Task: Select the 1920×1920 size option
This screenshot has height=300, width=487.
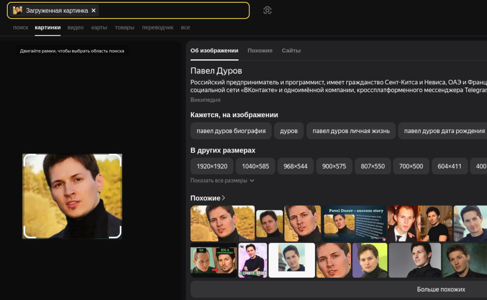Action: [x=212, y=166]
